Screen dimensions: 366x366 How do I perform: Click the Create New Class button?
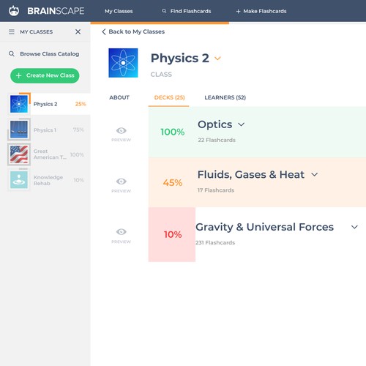tap(45, 75)
